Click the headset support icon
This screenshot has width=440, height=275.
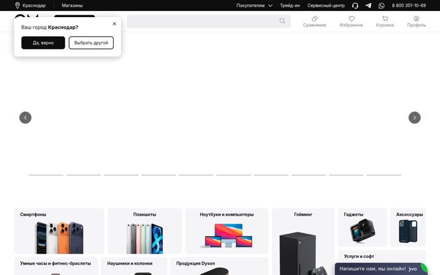(355, 5)
